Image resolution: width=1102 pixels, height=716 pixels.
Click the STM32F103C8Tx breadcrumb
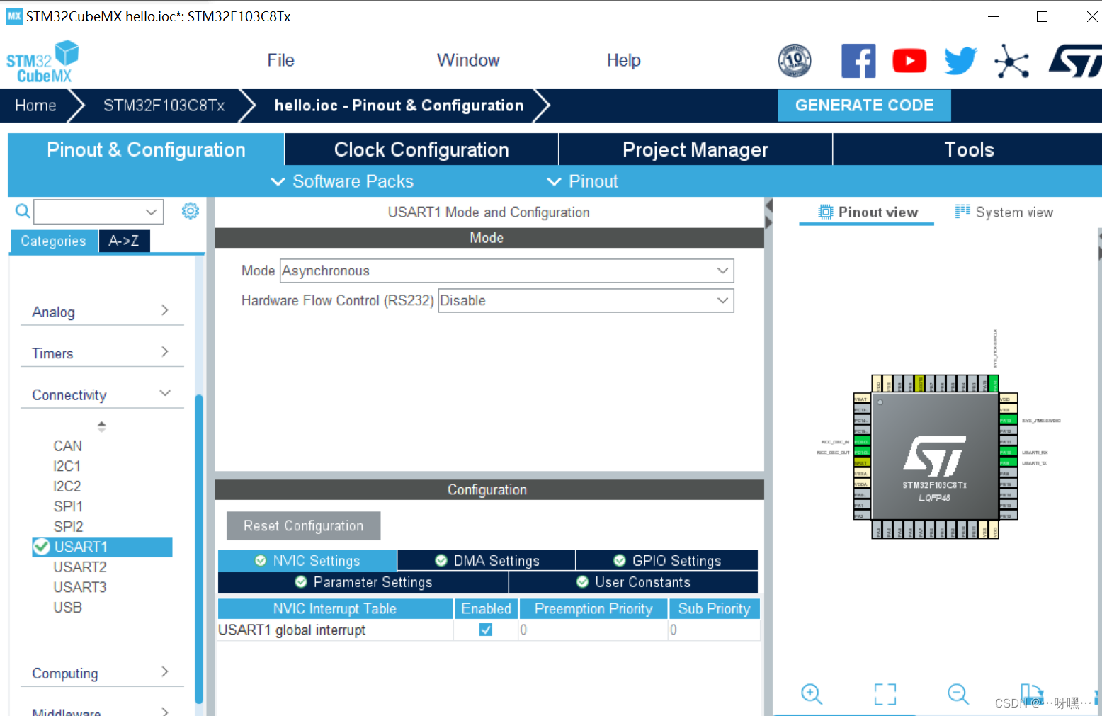[x=164, y=106]
